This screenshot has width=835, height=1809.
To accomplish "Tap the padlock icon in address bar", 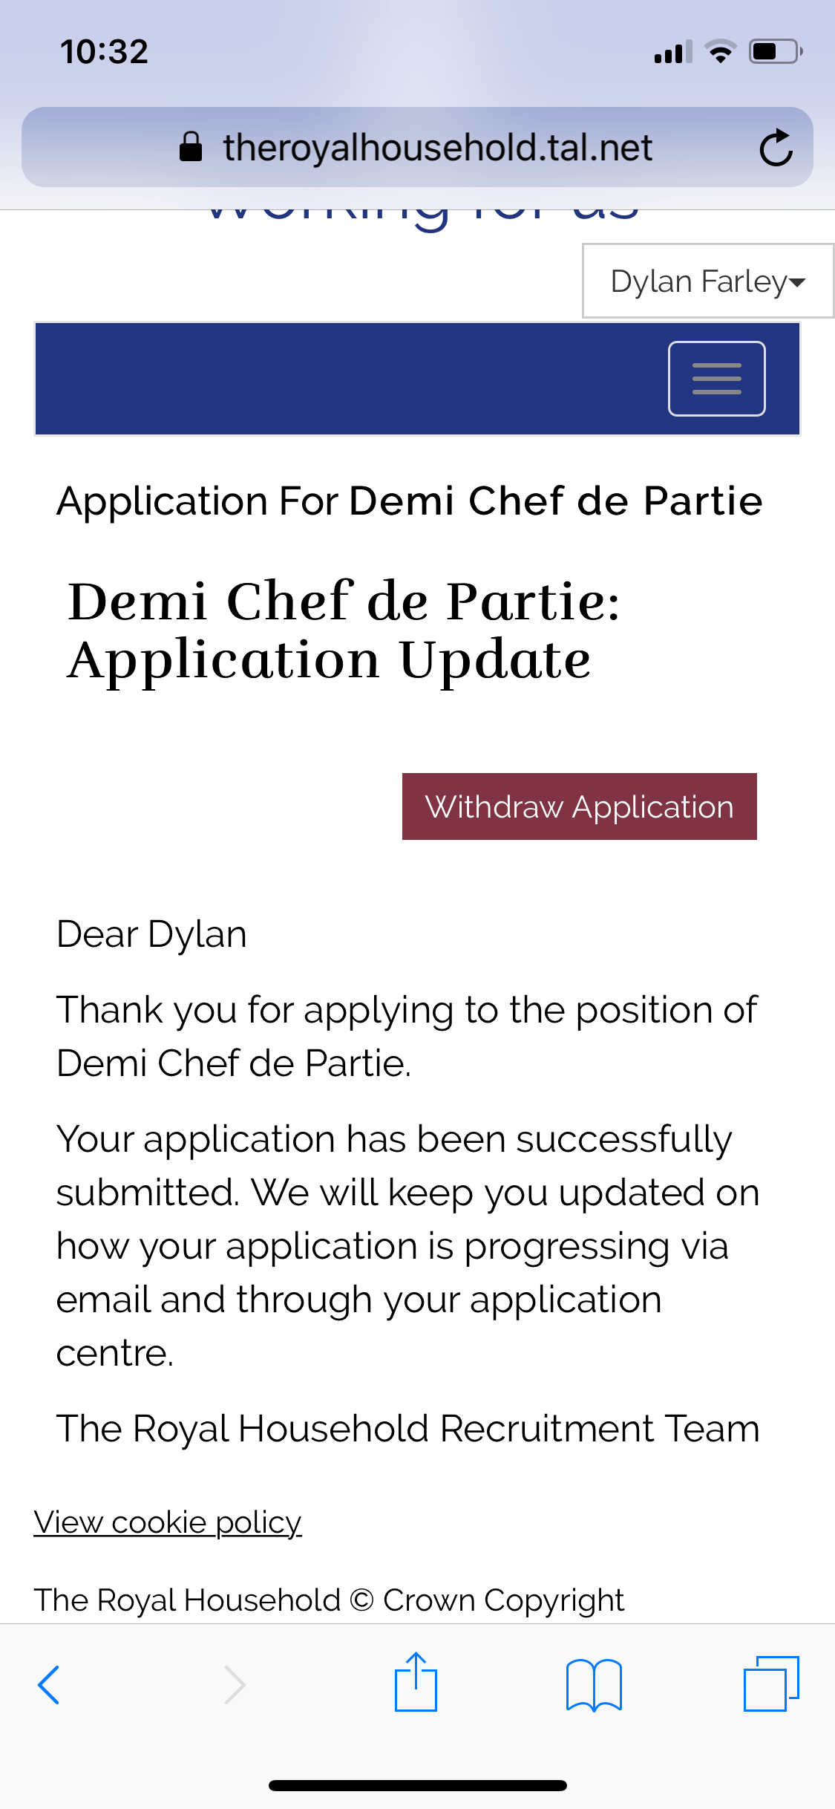I will 191,147.
